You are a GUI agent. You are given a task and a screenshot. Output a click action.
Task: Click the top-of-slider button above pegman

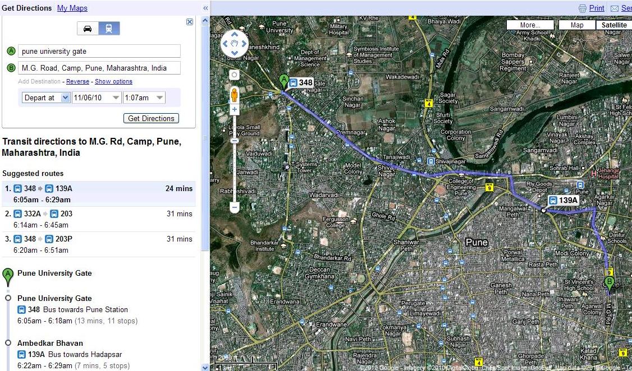point(234,75)
